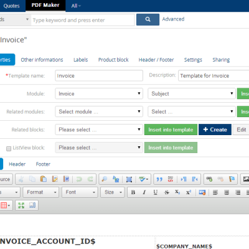
Task: Tick the ListView block checkbox
Action: pos(9,149)
